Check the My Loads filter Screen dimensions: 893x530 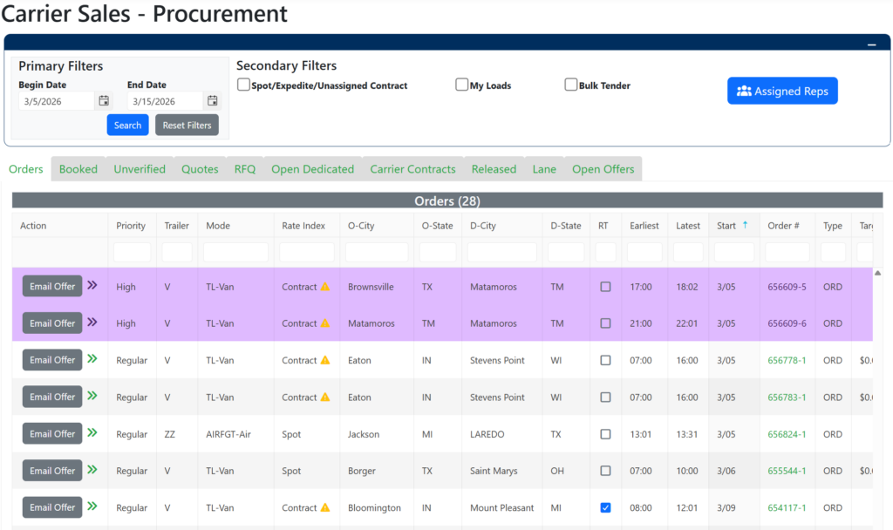coord(462,85)
